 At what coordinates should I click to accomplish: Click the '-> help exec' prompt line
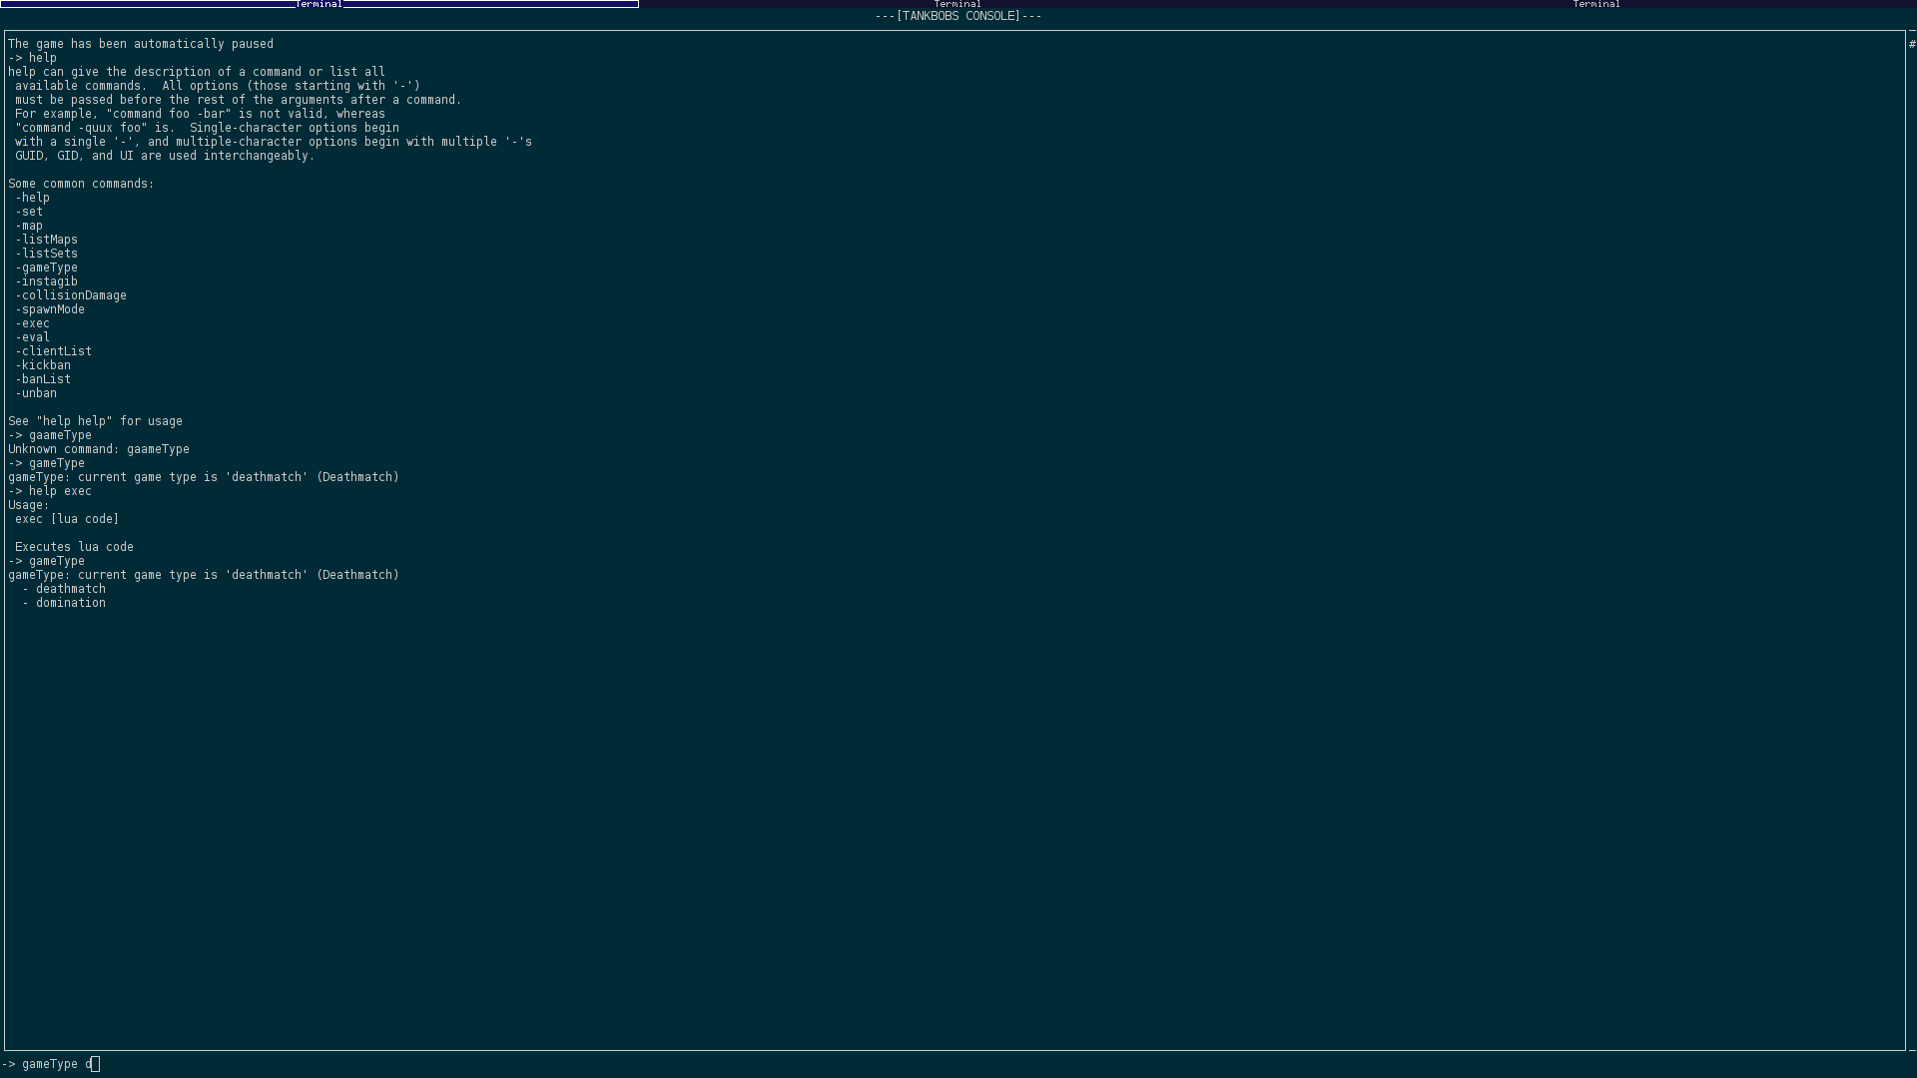(x=50, y=491)
